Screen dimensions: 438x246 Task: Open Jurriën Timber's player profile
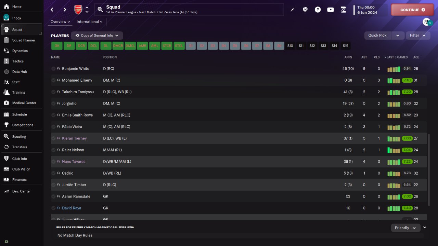coord(74,185)
